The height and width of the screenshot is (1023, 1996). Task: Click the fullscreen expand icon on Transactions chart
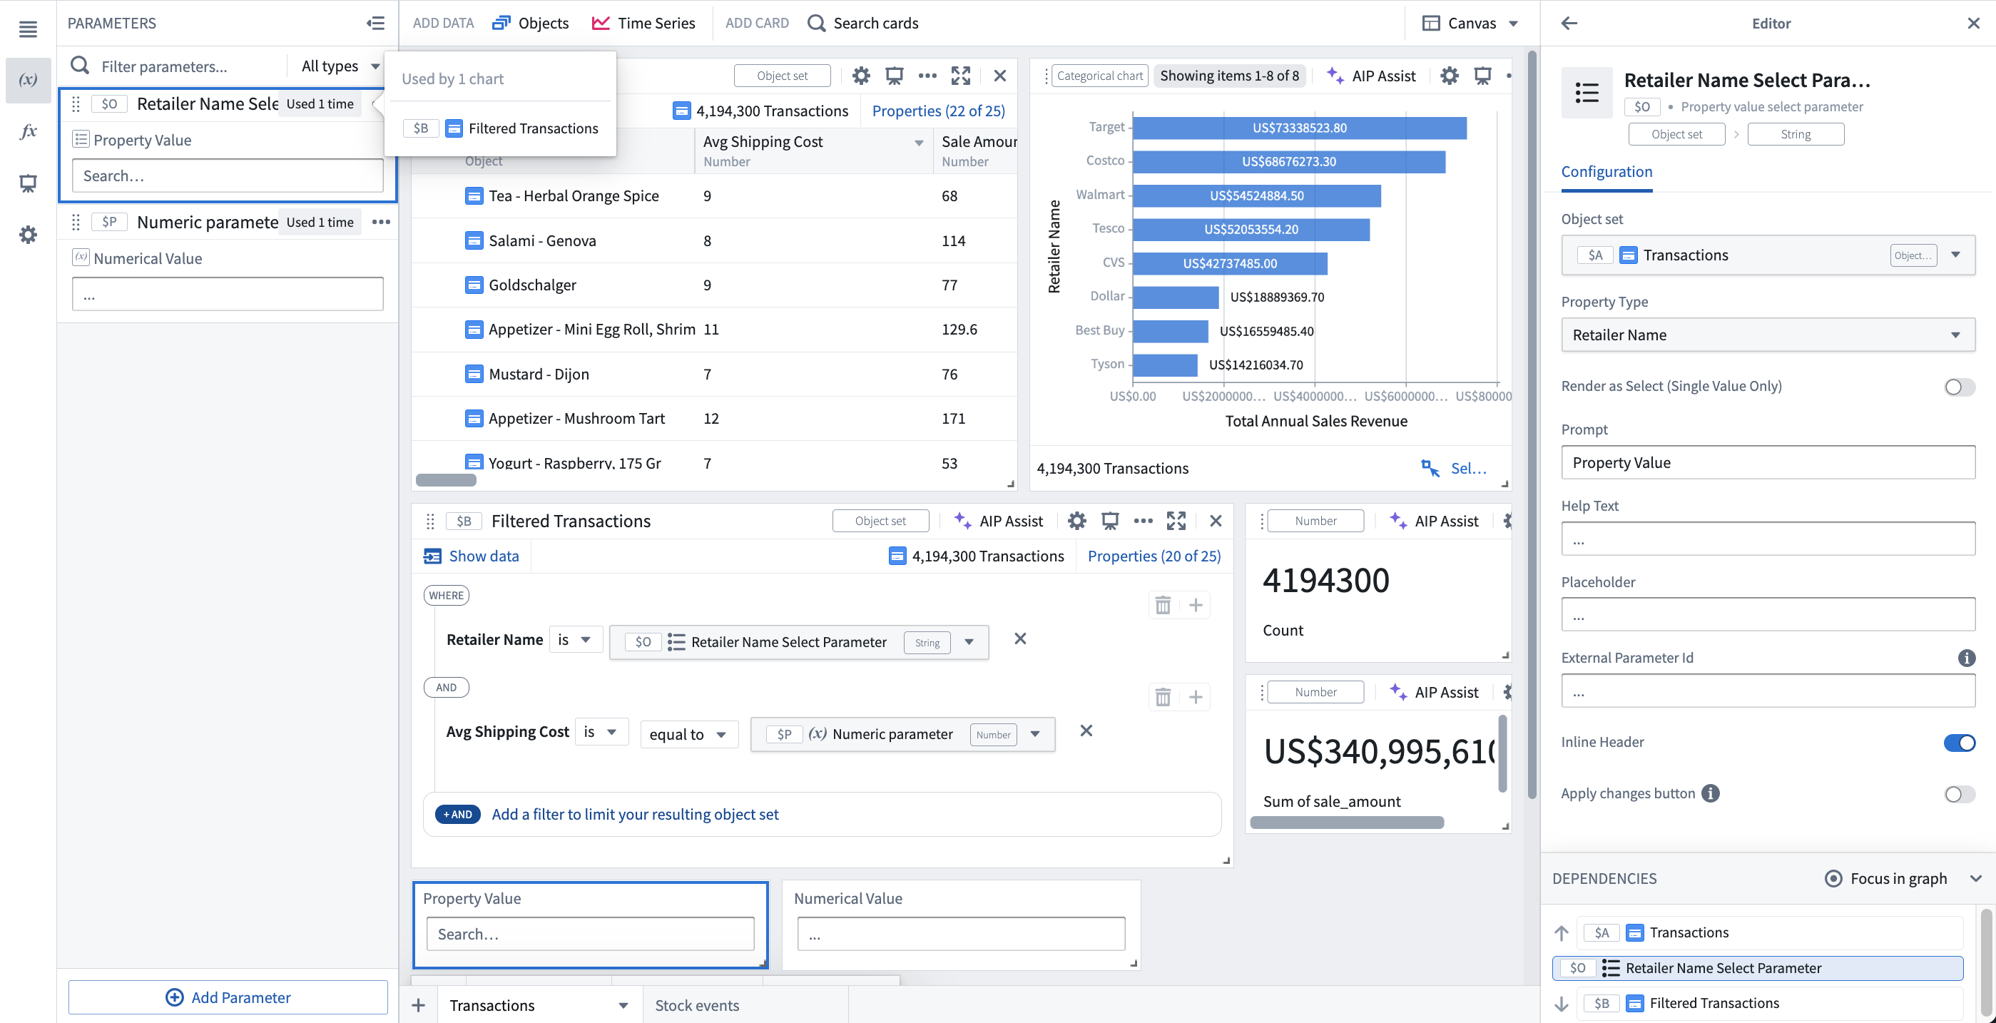point(962,74)
